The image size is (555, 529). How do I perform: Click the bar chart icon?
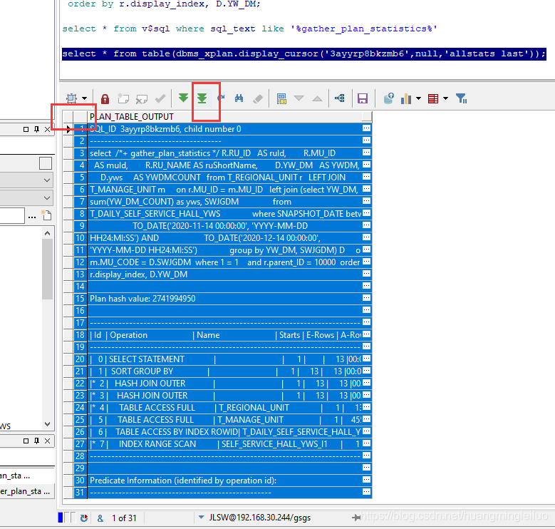[x=405, y=99]
